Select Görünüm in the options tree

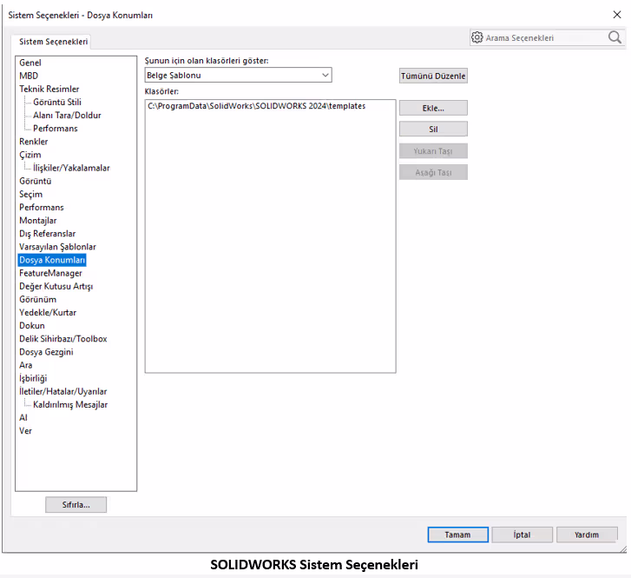(38, 300)
